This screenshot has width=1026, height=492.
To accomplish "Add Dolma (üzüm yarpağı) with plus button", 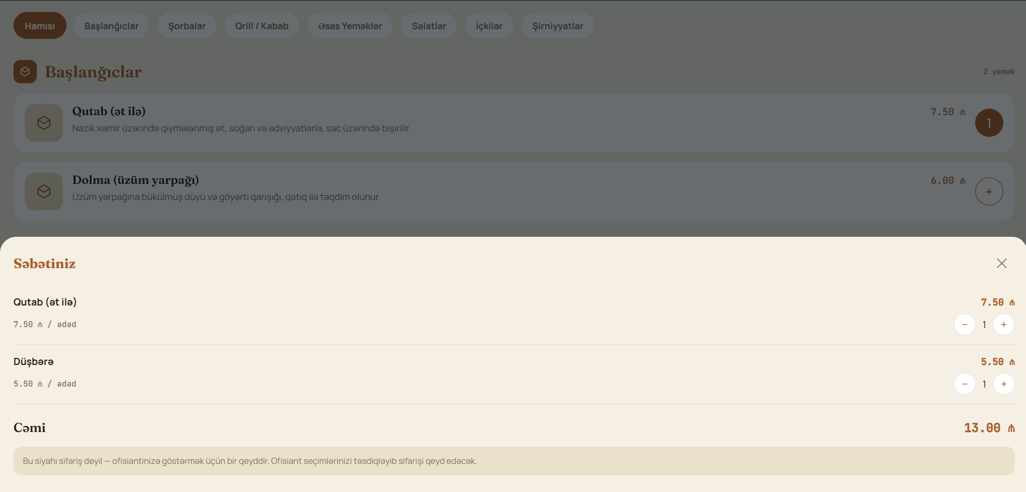I will pyautogui.click(x=989, y=191).
